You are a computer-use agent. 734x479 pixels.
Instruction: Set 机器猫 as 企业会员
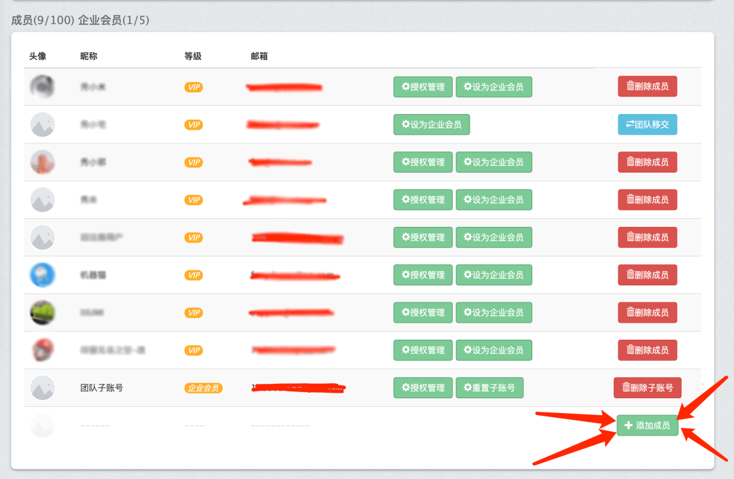[x=493, y=275]
